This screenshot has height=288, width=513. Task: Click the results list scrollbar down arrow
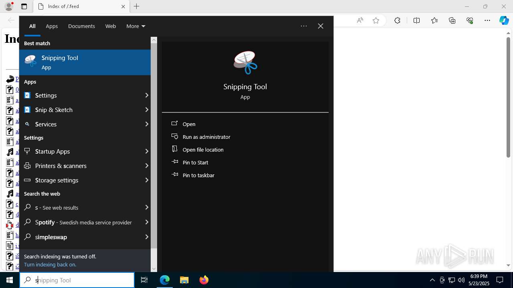154,269
